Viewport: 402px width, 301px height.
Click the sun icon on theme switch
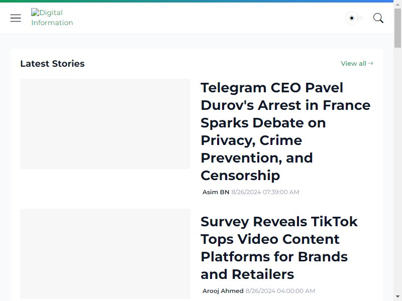click(x=352, y=18)
